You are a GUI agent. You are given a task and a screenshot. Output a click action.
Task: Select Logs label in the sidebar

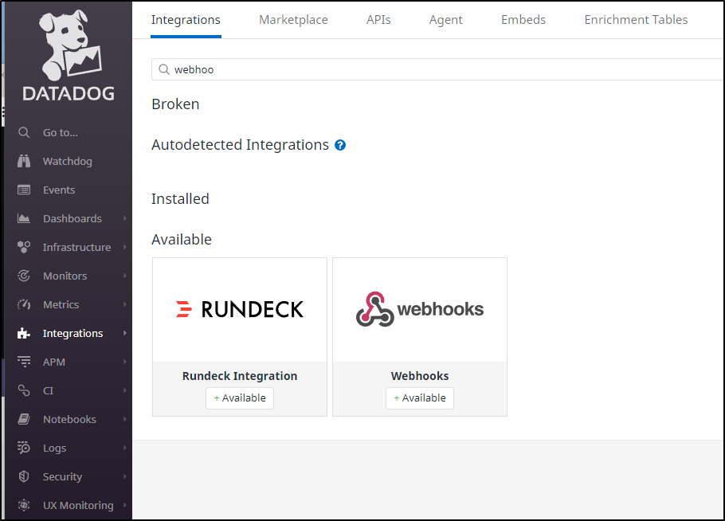coord(54,448)
